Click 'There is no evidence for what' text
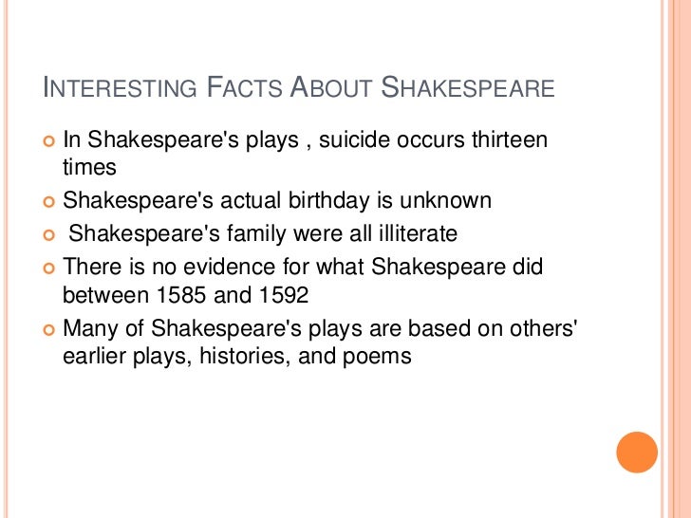 click(213, 267)
